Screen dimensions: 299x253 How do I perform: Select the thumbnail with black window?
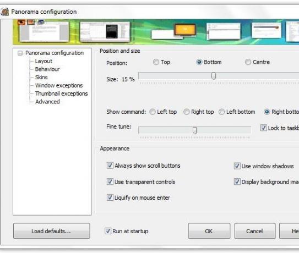pos(105,31)
